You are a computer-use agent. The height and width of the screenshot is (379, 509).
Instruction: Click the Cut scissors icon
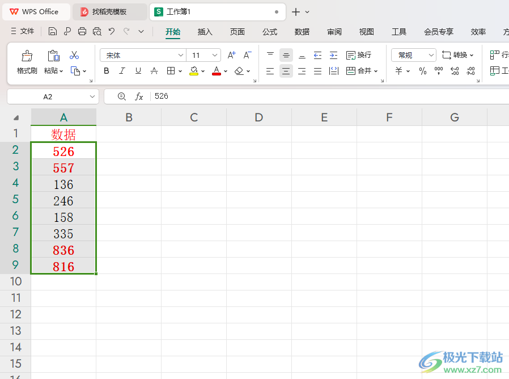[x=74, y=55]
